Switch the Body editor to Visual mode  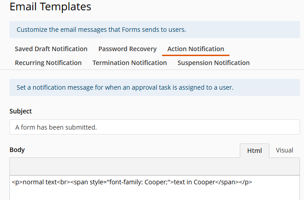click(x=284, y=150)
